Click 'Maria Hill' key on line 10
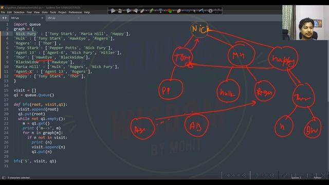The height and width of the screenshot is (185, 329). coord(27,67)
